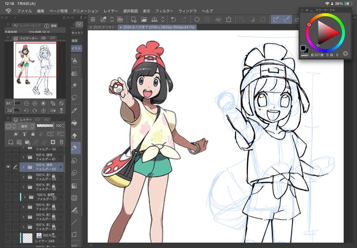Select the Blend tool with droplets icon
Image resolution: width=357 pixels, height=248 pixels.
click(74, 73)
